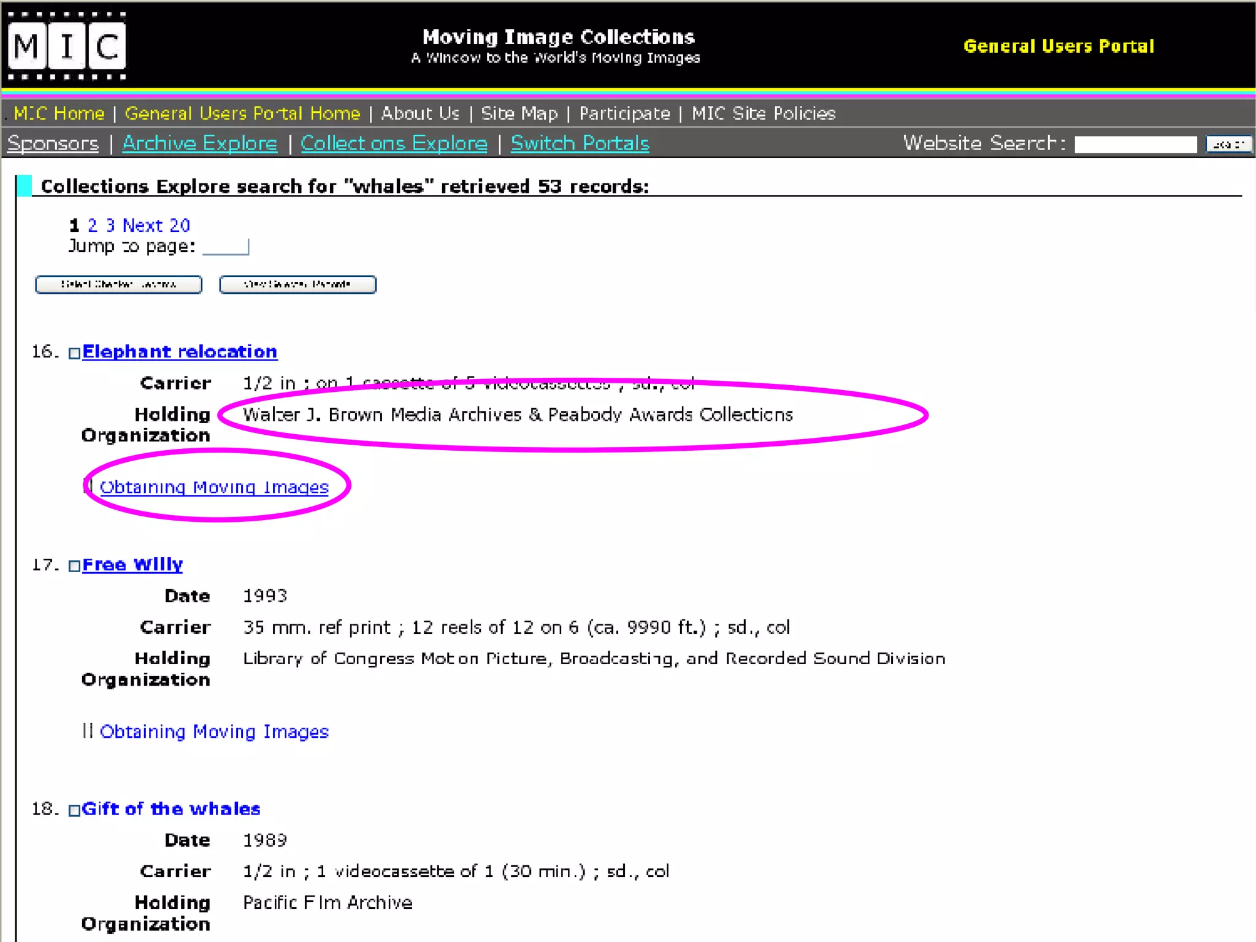The width and height of the screenshot is (1256, 942).
Task: Open Collections Explore
Action: (394, 144)
